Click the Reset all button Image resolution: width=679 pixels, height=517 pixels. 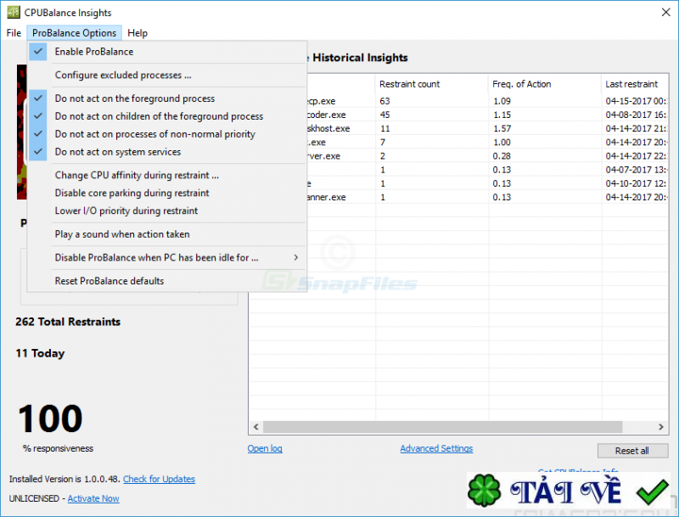click(632, 451)
